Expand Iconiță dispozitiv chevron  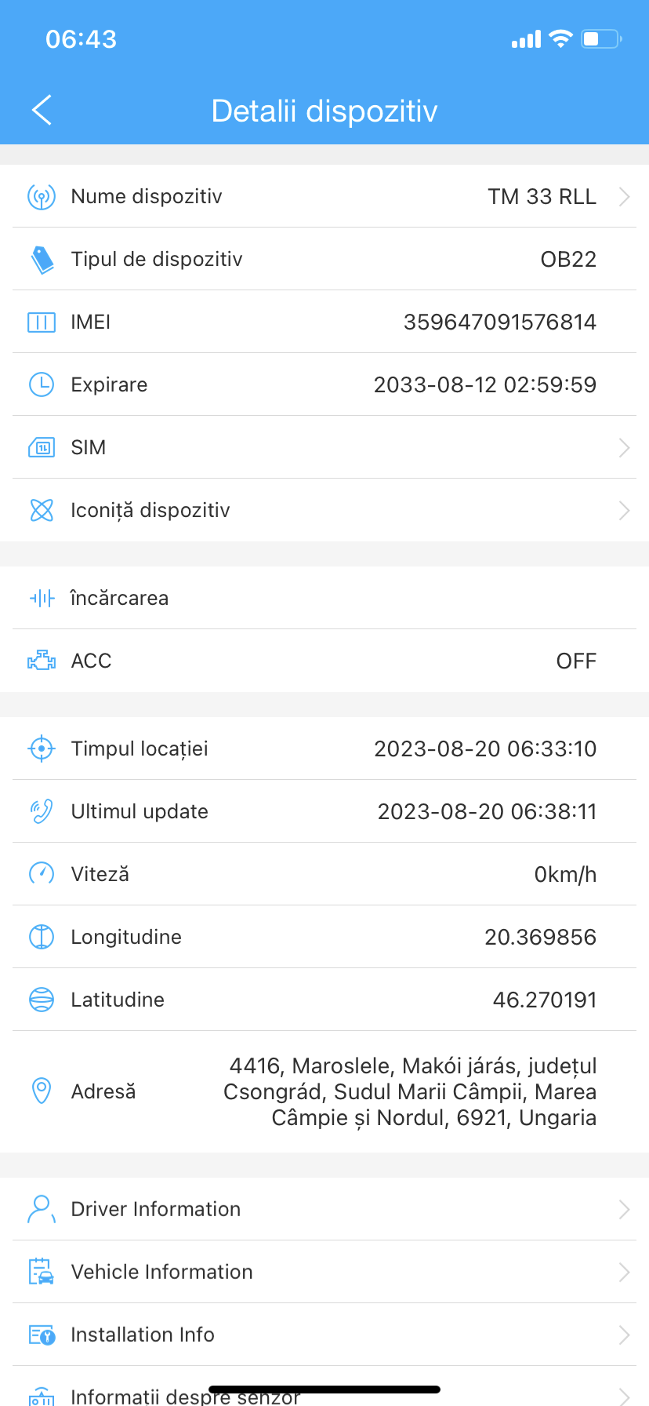pyautogui.click(x=624, y=510)
